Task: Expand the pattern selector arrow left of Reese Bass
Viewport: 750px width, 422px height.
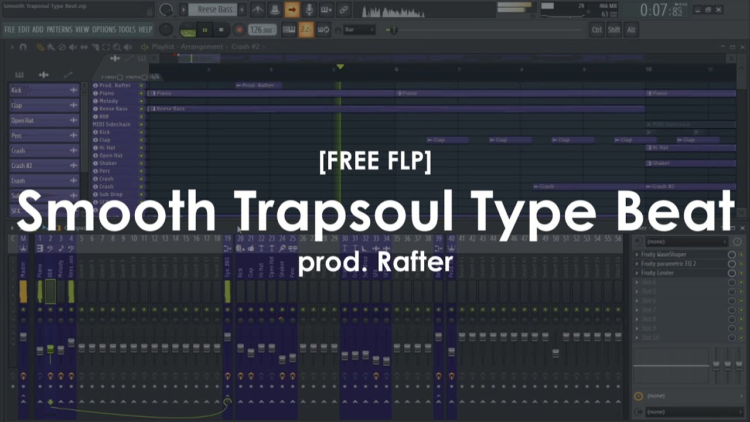Action: 183,9
